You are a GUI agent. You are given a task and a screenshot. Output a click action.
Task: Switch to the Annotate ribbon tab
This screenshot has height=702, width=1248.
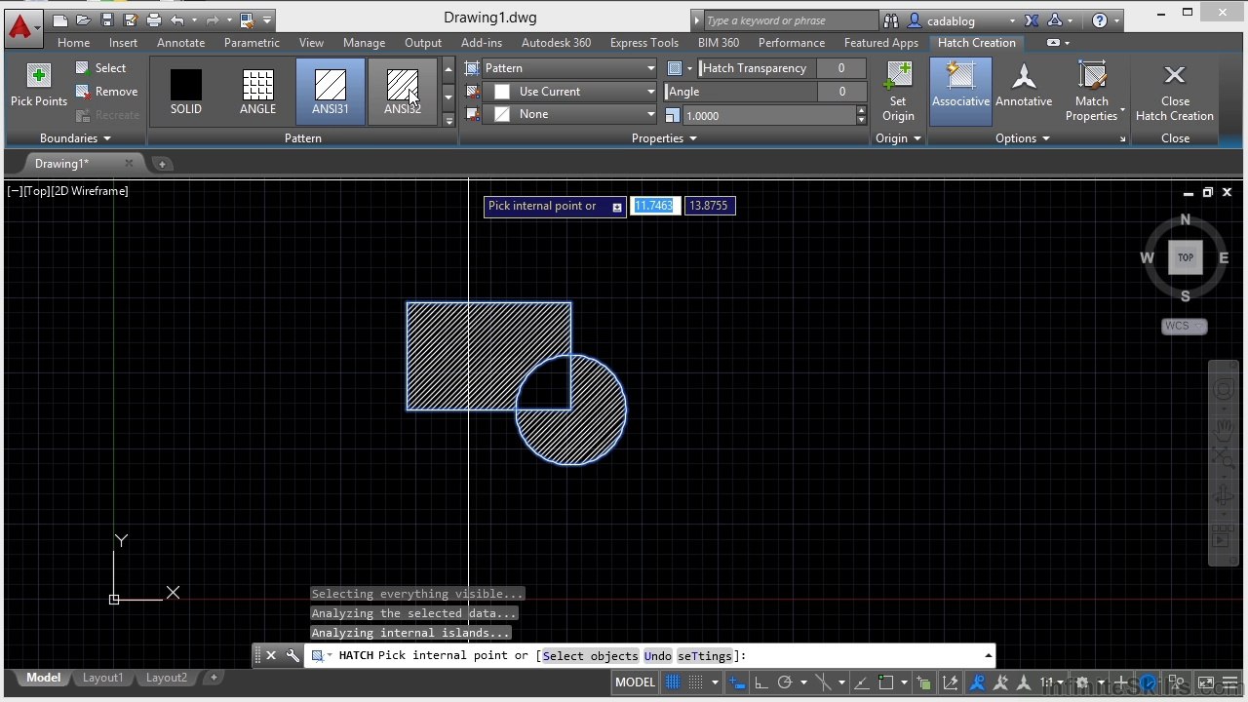180,43
